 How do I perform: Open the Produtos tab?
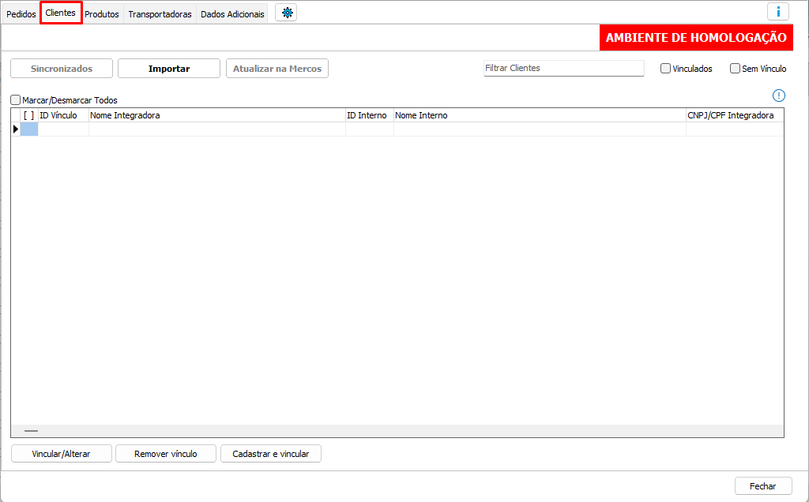pyautogui.click(x=102, y=14)
